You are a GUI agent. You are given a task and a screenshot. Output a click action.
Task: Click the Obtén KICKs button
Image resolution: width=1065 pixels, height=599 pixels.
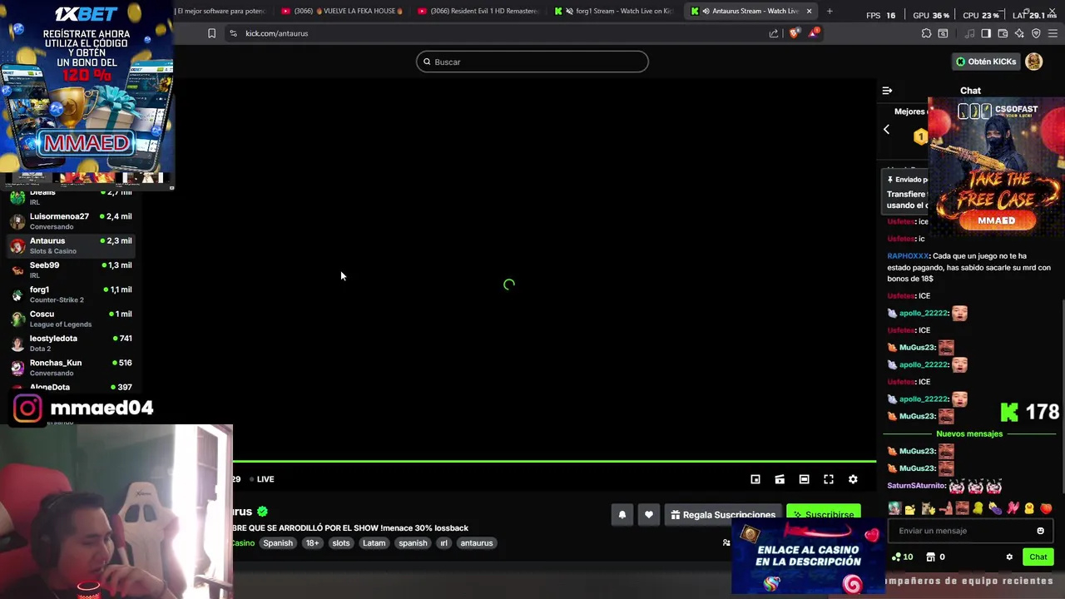(x=986, y=62)
